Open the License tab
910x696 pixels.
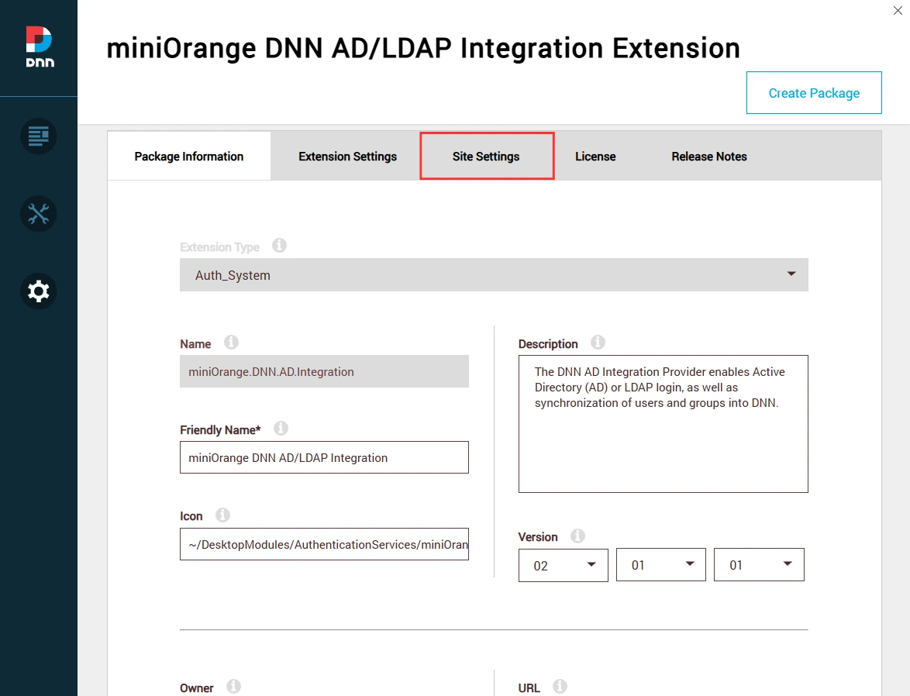[x=595, y=156]
